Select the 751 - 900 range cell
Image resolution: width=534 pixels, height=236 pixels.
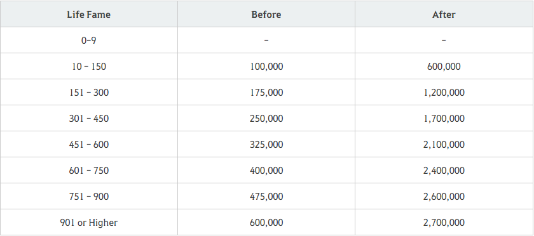pos(89,196)
